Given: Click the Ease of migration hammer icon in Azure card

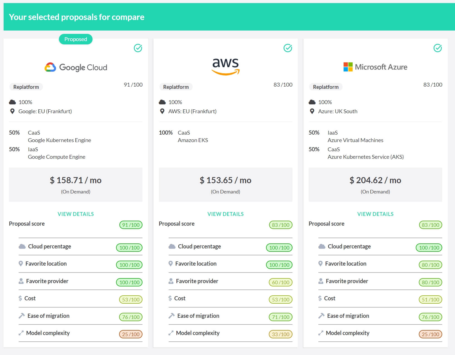Looking at the screenshot, I should (321, 316).
